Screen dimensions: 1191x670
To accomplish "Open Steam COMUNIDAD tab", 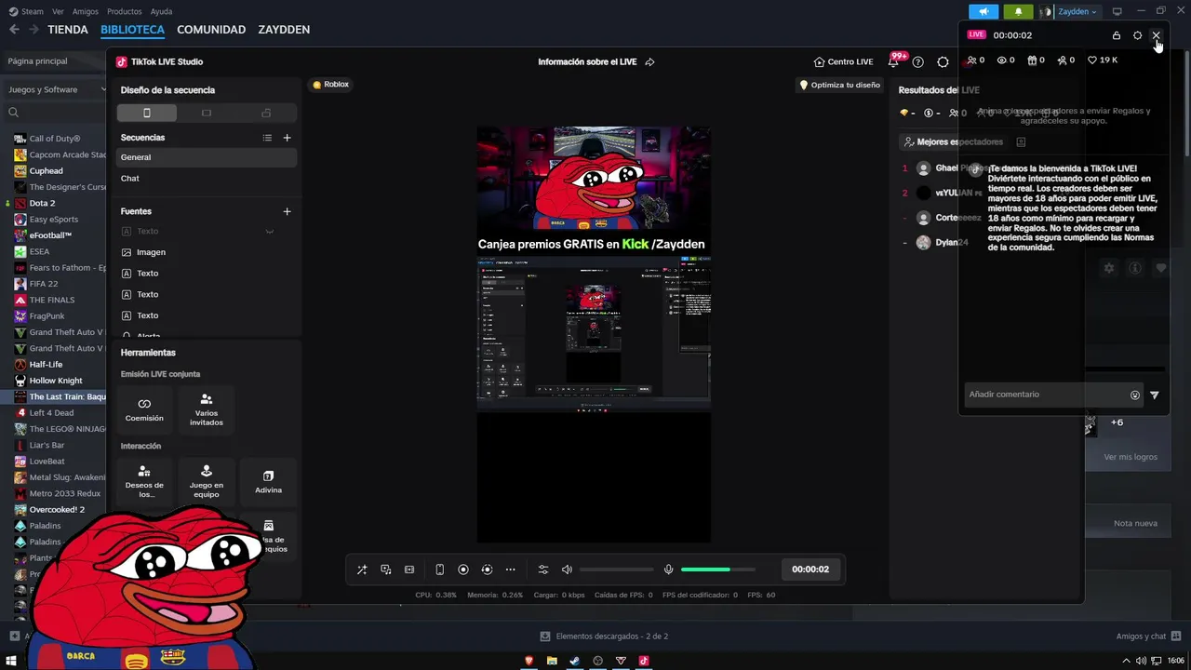I will pos(211,30).
